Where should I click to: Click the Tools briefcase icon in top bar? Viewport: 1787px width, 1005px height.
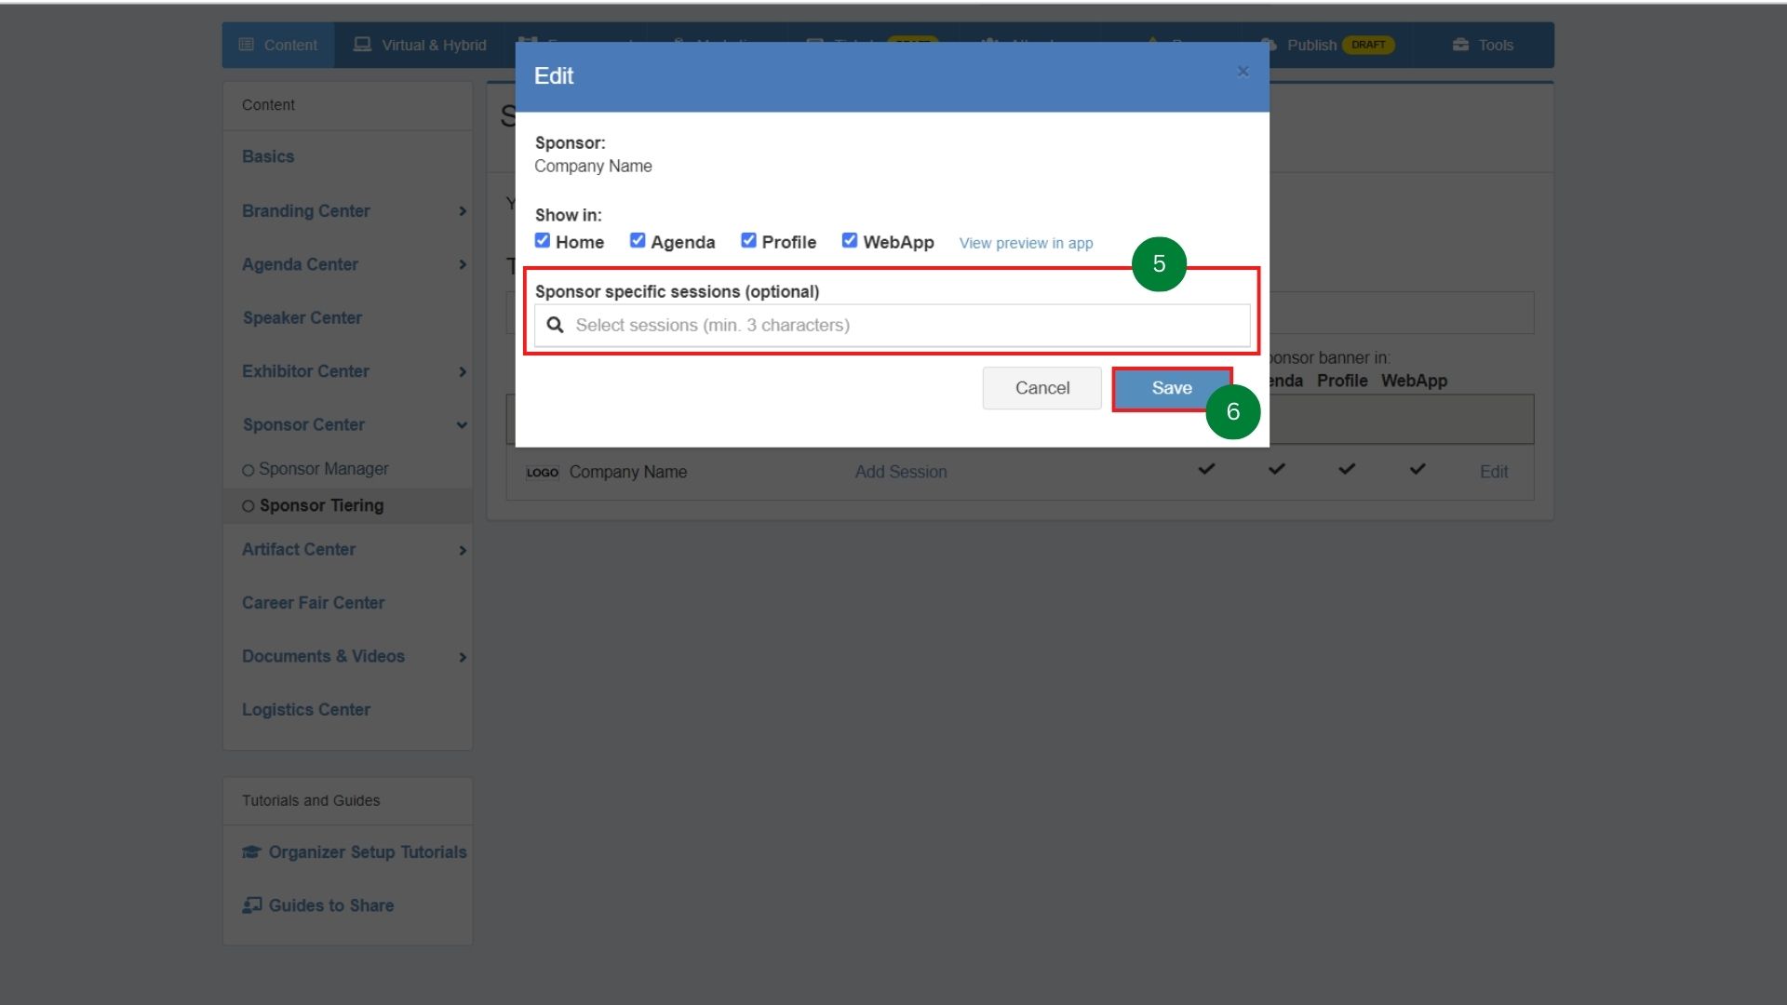pyautogui.click(x=1460, y=45)
